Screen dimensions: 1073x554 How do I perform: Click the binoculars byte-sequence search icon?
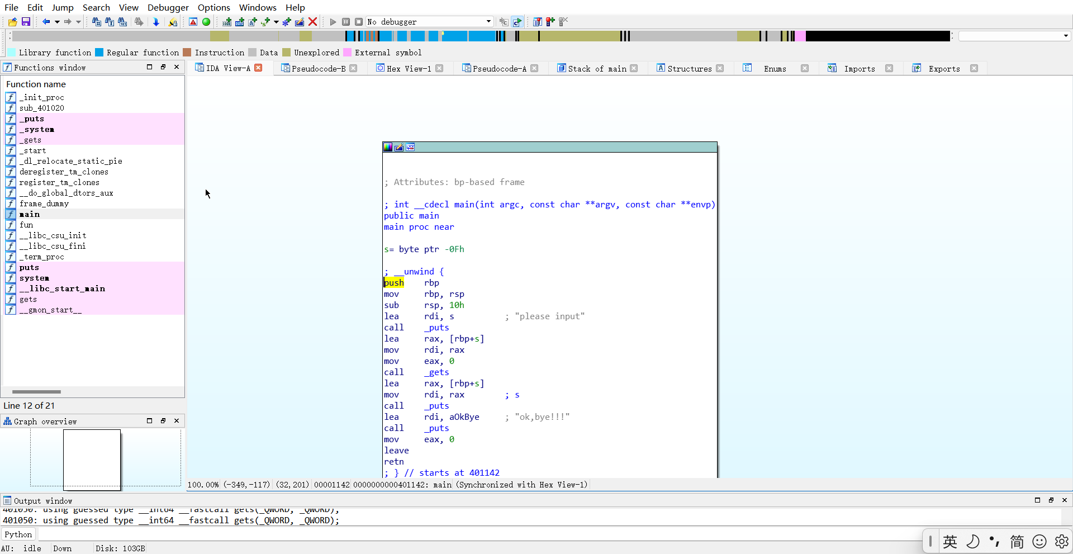tap(122, 22)
